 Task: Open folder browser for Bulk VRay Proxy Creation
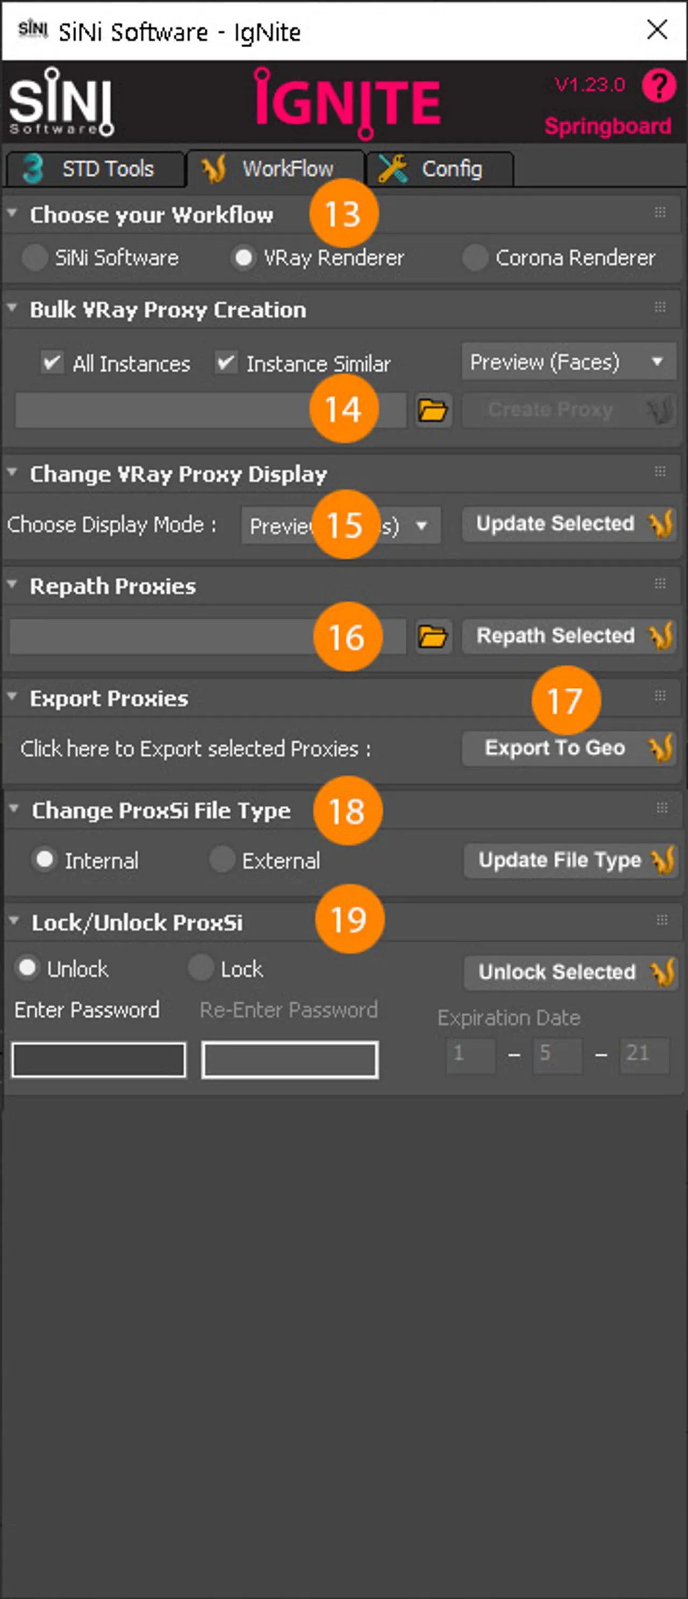point(434,410)
